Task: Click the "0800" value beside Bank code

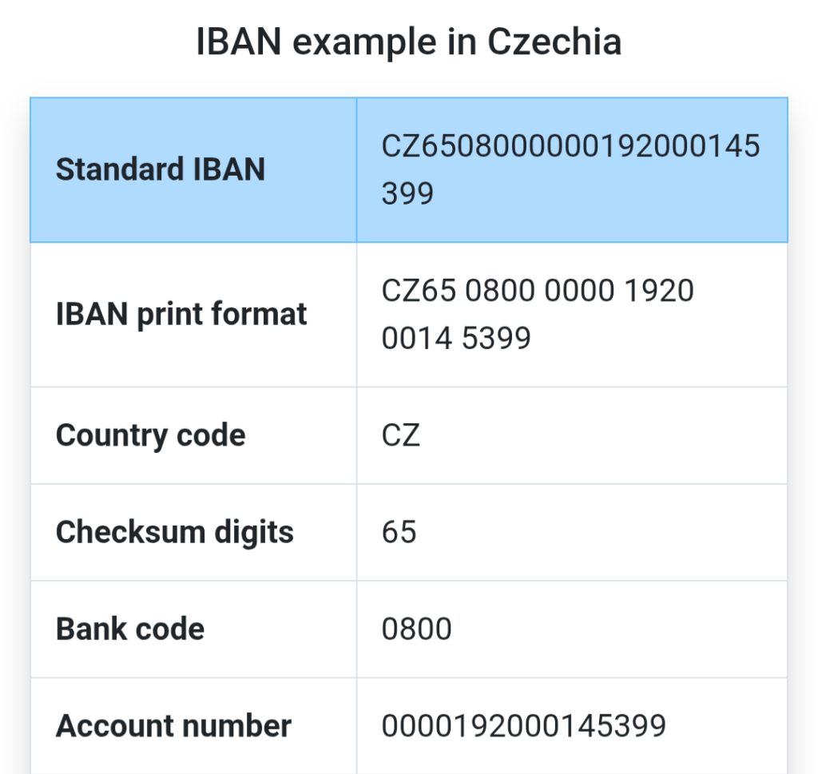Action: [x=416, y=629]
